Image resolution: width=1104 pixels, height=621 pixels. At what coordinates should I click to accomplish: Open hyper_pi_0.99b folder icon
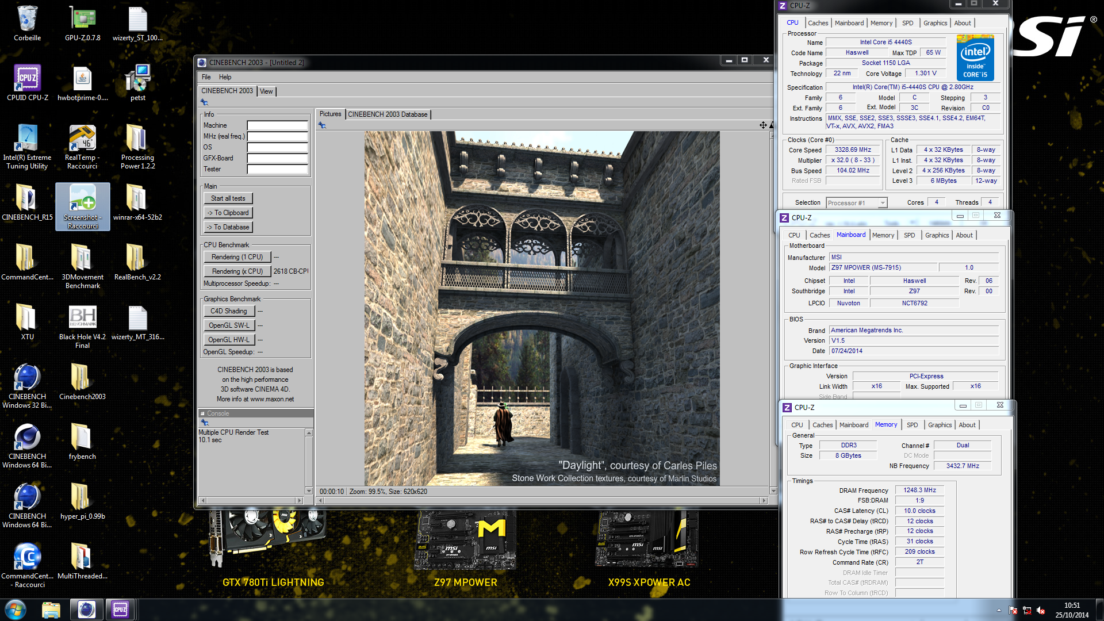point(82,501)
